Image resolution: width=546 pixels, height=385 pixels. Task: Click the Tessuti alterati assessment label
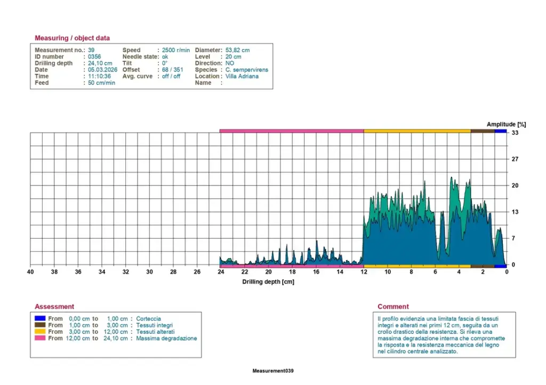tap(155, 332)
